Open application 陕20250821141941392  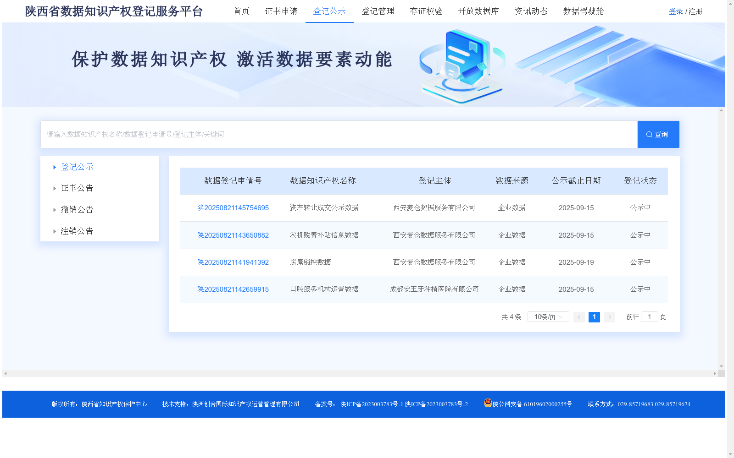click(233, 262)
